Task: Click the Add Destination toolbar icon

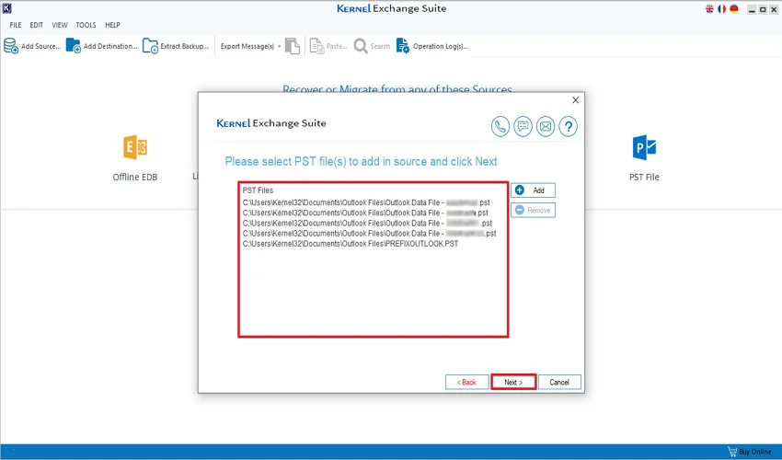Action: click(x=74, y=46)
